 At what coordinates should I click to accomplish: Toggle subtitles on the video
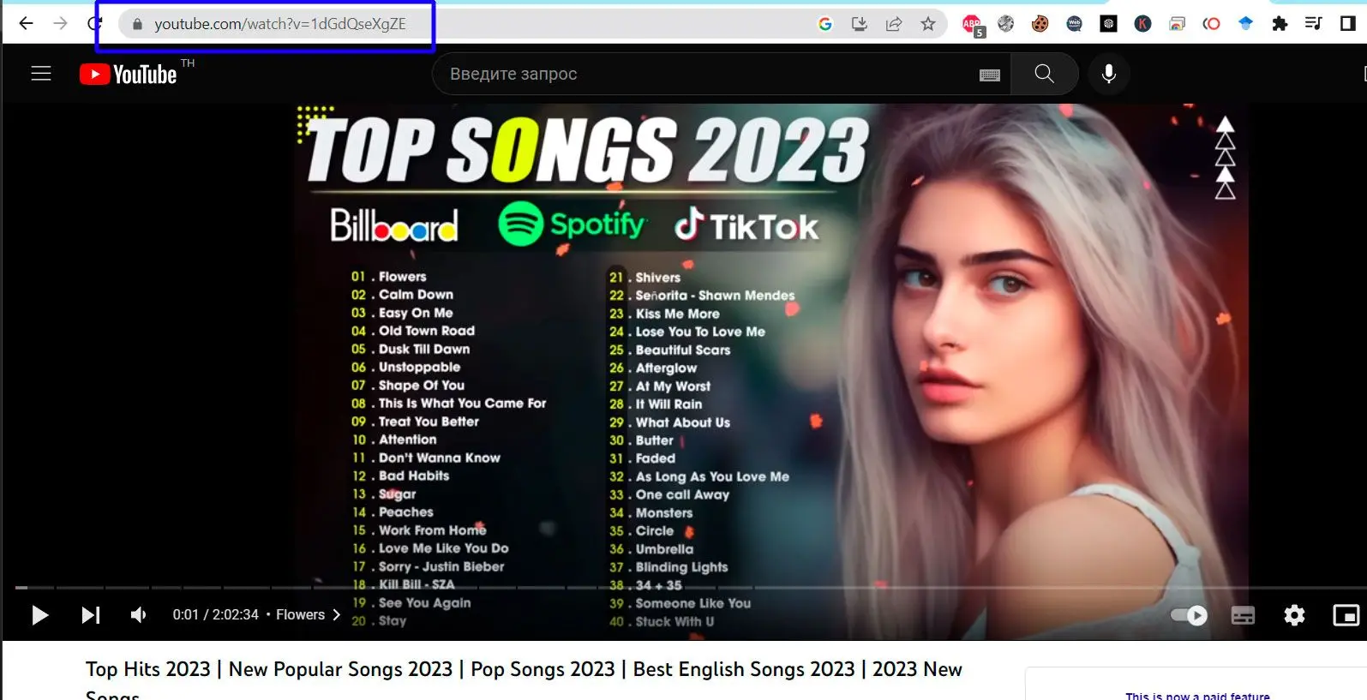tap(1243, 615)
